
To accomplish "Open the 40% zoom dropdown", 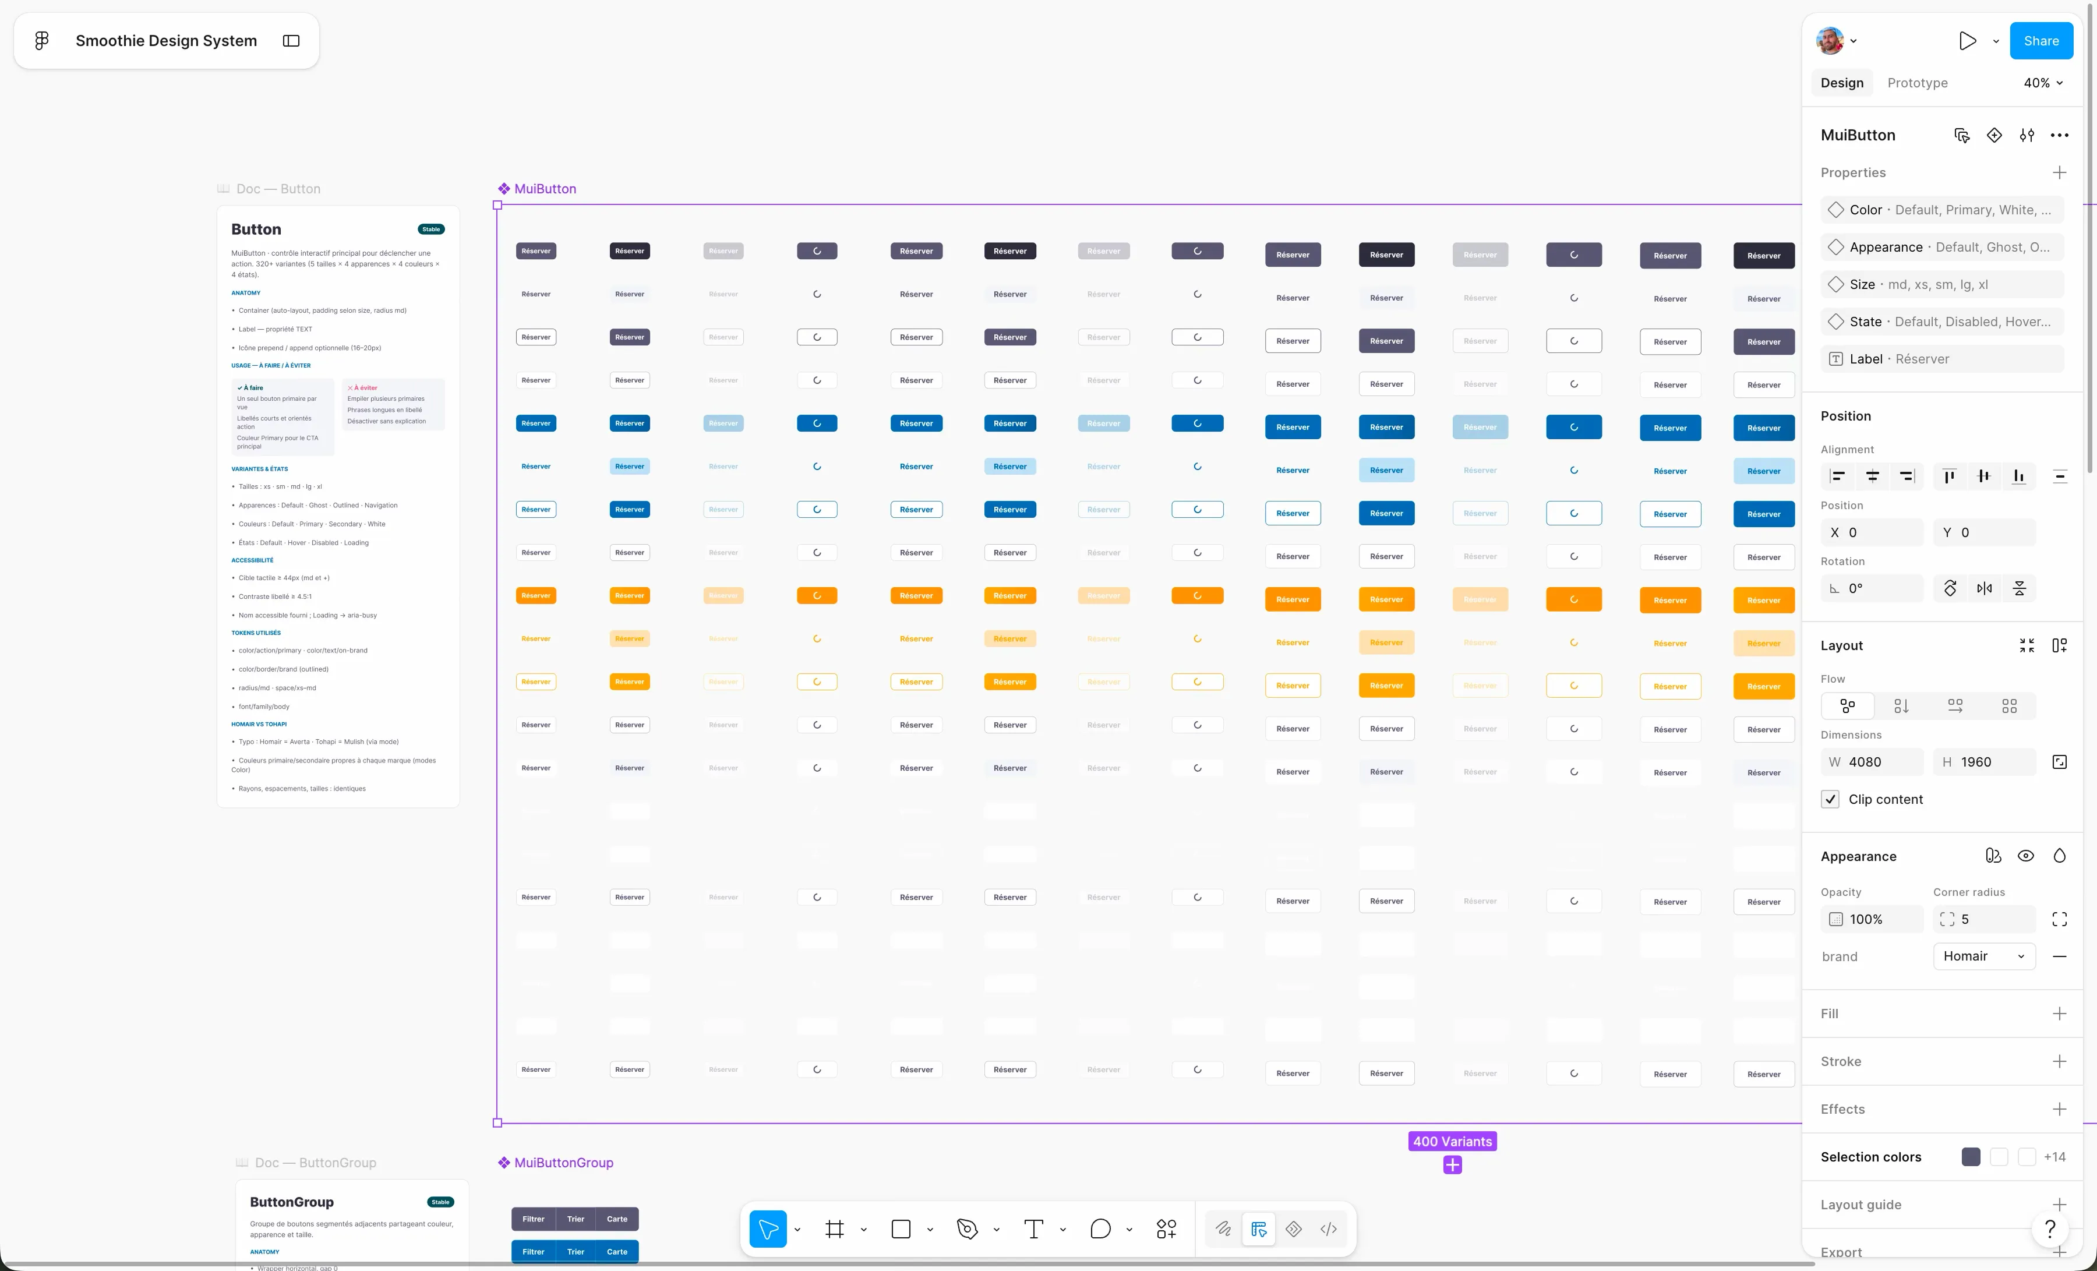I will point(2042,83).
